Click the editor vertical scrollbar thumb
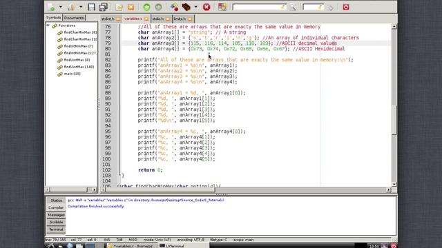This screenshot has width=442, height=248. point(394,120)
